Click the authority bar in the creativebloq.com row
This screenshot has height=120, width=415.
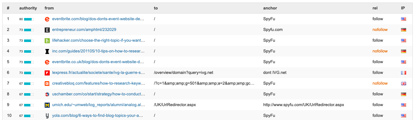(x=29, y=84)
